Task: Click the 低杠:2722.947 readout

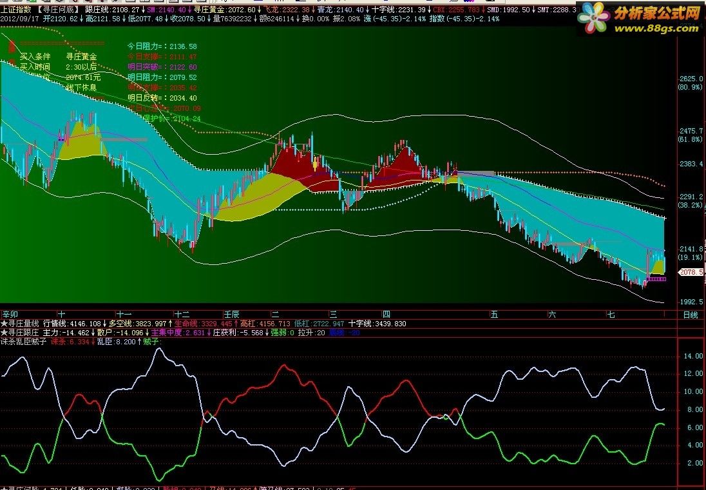Action: tap(320, 324)
